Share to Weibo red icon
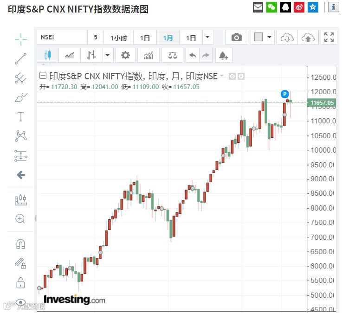The height and width of the screenshot is (313, 342). (299, 7)
